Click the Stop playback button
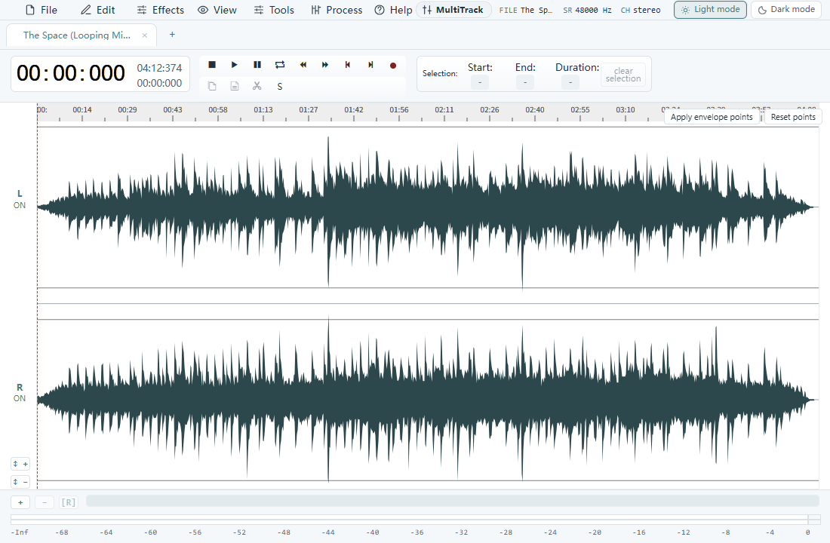Image resolution: width=830 pixels, height=543 pixels. 212,65
